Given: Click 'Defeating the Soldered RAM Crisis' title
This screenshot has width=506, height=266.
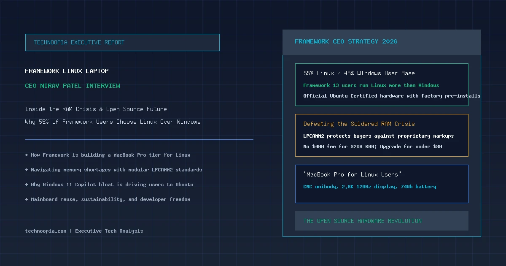Looking at the screenshot, I should pos(359,124).
